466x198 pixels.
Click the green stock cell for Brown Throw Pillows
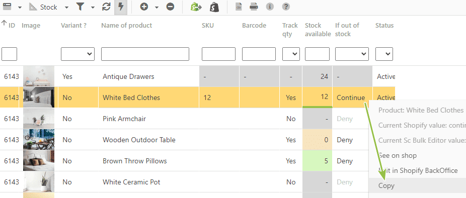(318, 161)
